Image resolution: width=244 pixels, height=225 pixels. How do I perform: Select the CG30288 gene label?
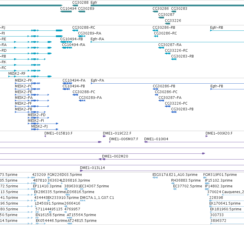pyautogui.click(x=80, y=3)
